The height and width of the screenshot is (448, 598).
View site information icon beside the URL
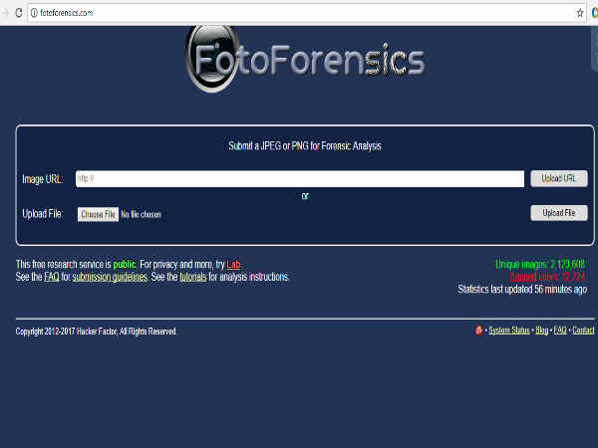coord(34,13)
